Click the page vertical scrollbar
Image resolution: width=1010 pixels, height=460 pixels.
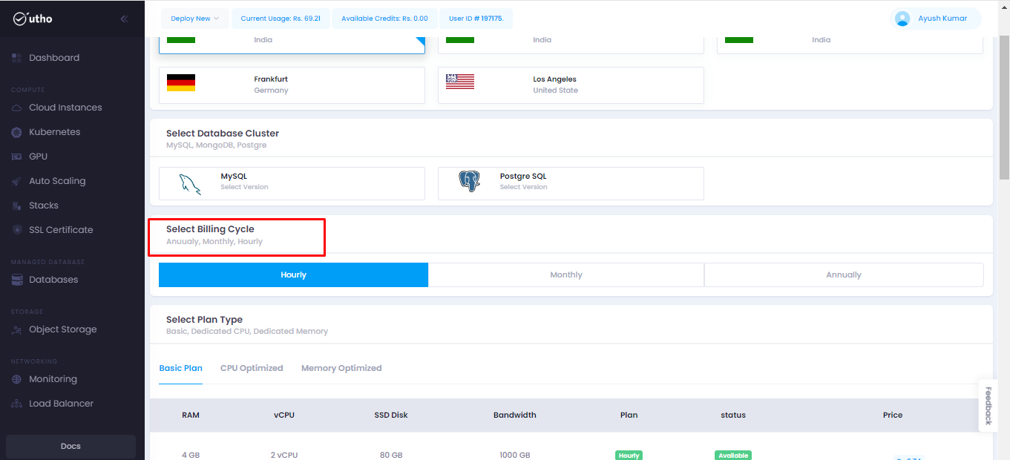pos(1004,108)
